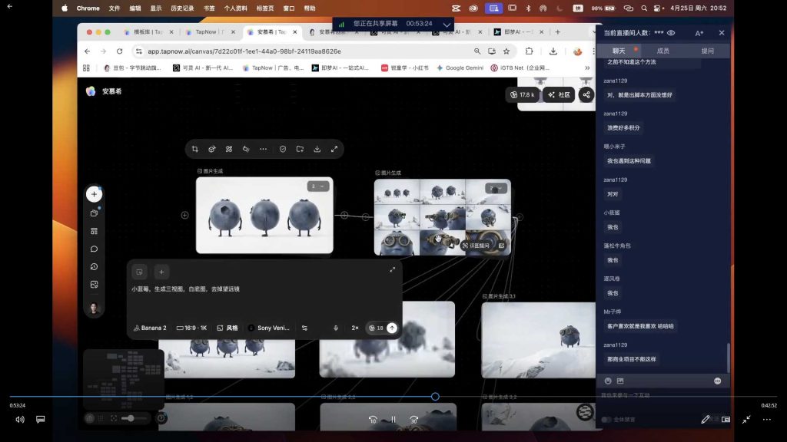Expand the image count dropdown on first image
The image size is (787, 442).
[x=318, y=186]
